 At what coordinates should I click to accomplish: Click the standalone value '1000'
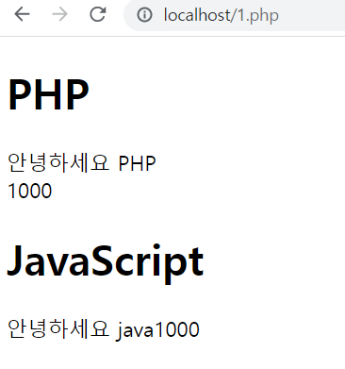click(30, 191)
